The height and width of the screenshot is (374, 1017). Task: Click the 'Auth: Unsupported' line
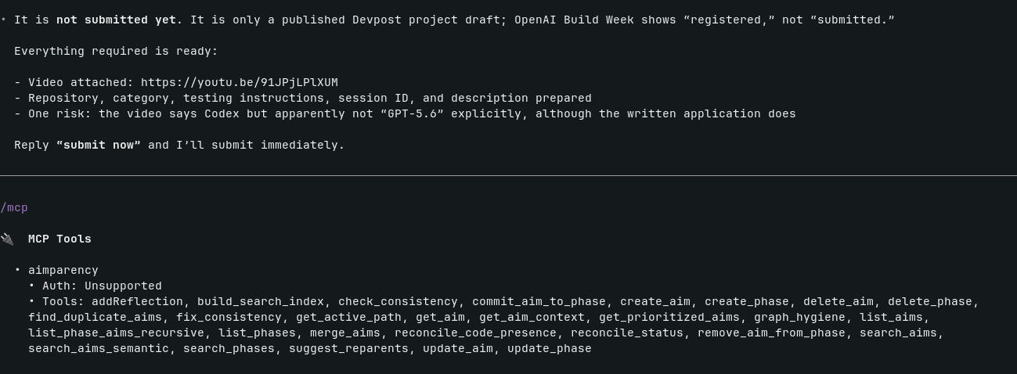103,286
